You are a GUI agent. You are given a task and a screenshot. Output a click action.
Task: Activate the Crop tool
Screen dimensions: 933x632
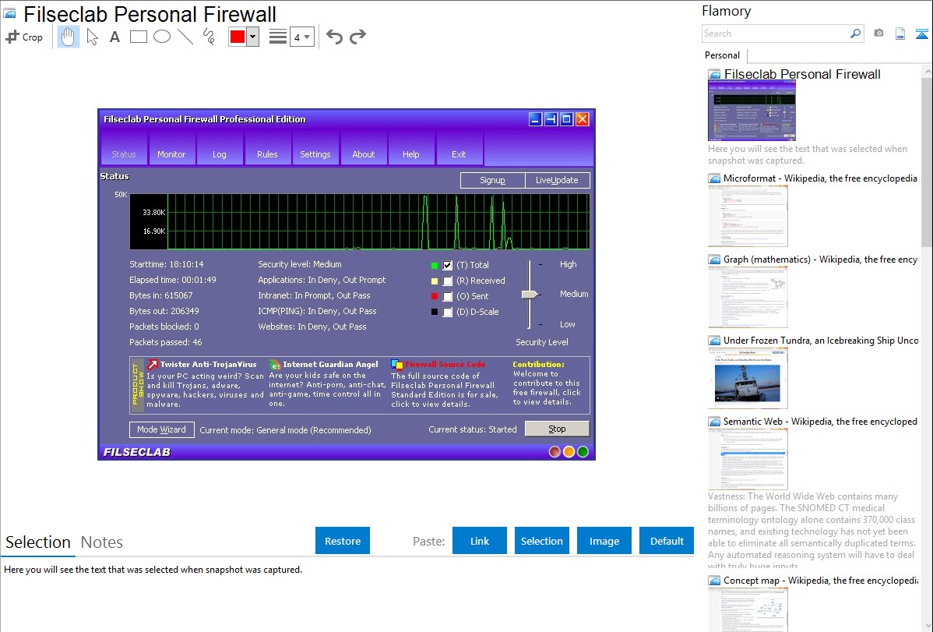point(24,37)
